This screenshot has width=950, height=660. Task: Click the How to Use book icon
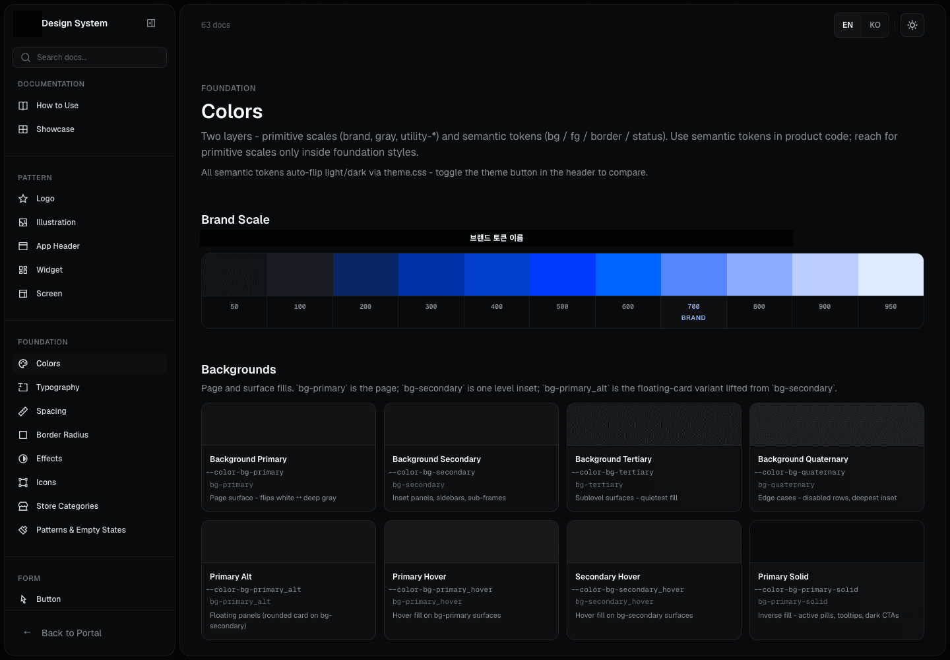pos(23,106)
